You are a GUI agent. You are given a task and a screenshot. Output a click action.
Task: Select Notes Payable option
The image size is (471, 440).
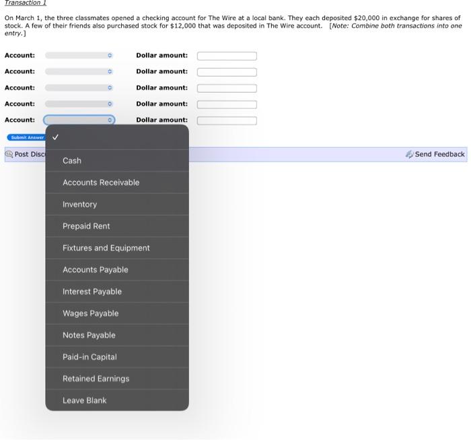pos(117,335)
